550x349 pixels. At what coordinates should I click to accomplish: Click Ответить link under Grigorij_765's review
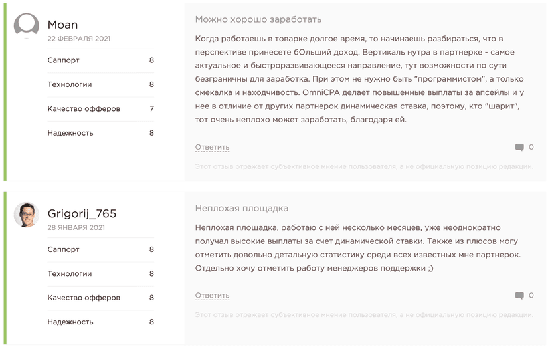(212, 296)
